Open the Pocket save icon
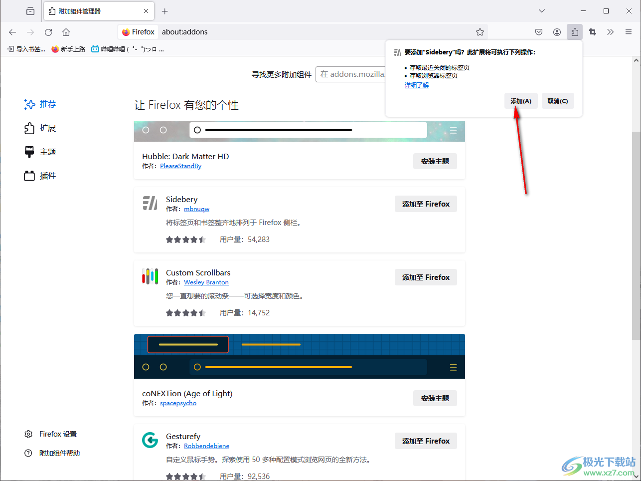This screenshot has width=641, height=481. point(539,32)
